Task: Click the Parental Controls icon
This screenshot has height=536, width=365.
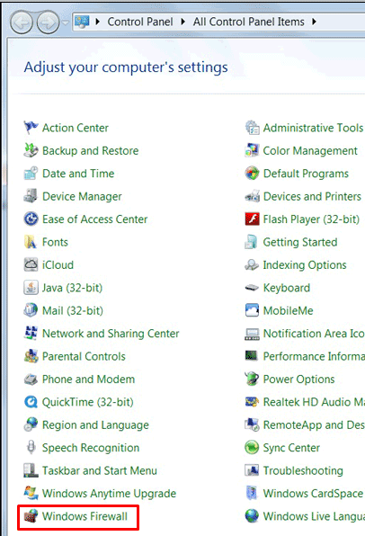Action: click(x=31, y=356)
